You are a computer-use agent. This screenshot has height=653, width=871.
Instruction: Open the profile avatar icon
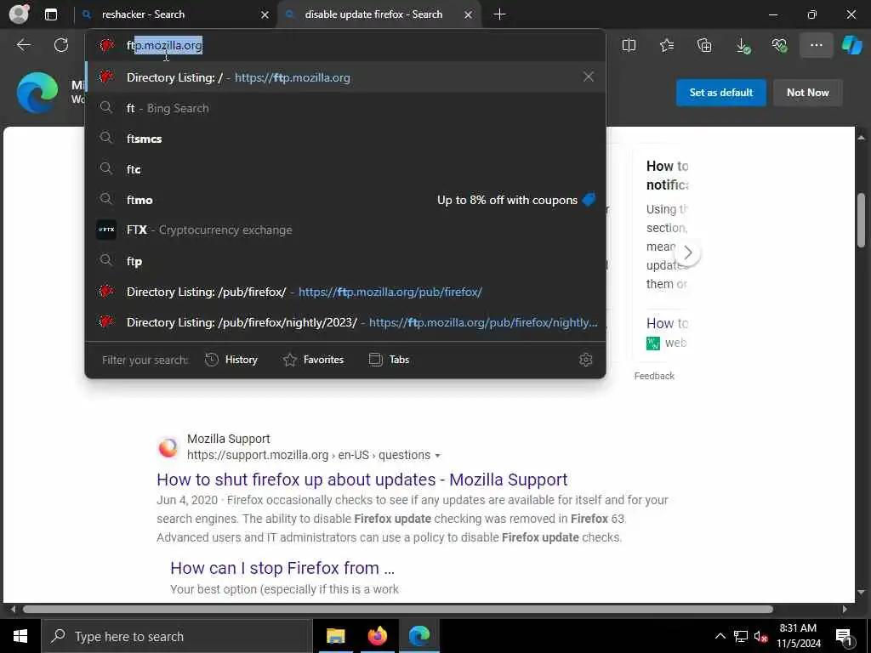tap(19, 14)
